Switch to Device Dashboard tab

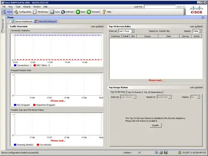tap(22, 22)
